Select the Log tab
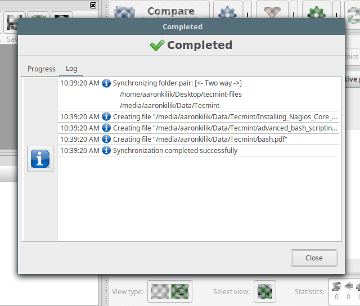The height and width of the screenshot is (306, 360). click(71, 69)
